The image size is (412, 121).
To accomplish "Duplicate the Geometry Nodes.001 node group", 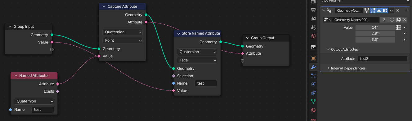I will tap(398, 20).
